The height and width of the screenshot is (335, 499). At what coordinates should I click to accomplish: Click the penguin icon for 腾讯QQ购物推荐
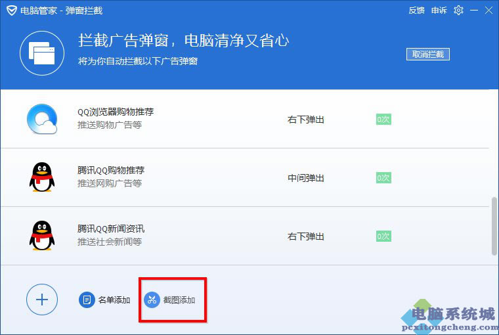click(x=42, y=177)
